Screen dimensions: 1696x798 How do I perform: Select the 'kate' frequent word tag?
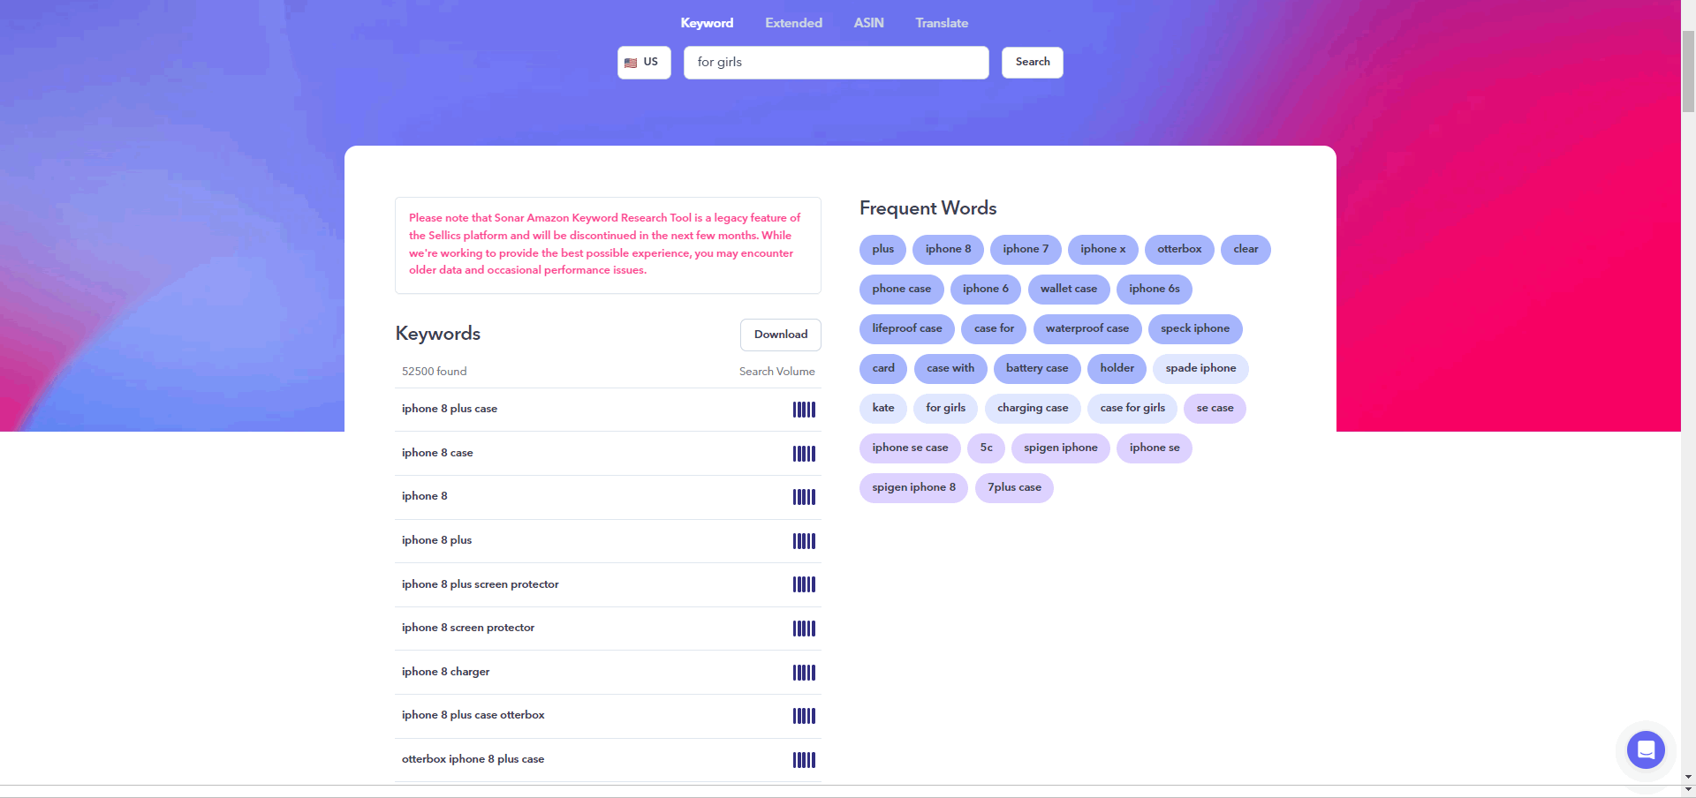click(x=882, y=409)
